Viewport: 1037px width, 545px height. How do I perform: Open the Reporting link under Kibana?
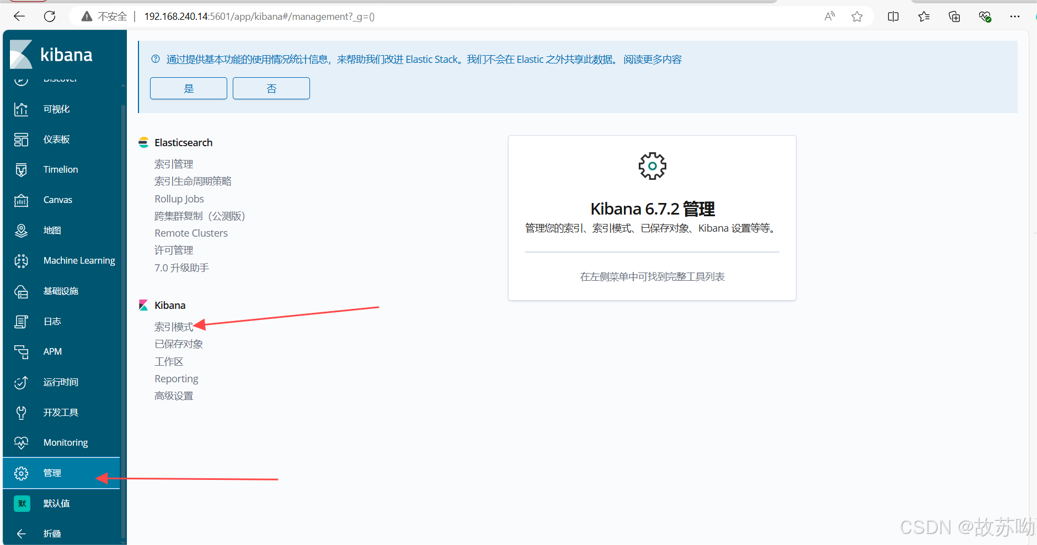click(x=177, y=379)
